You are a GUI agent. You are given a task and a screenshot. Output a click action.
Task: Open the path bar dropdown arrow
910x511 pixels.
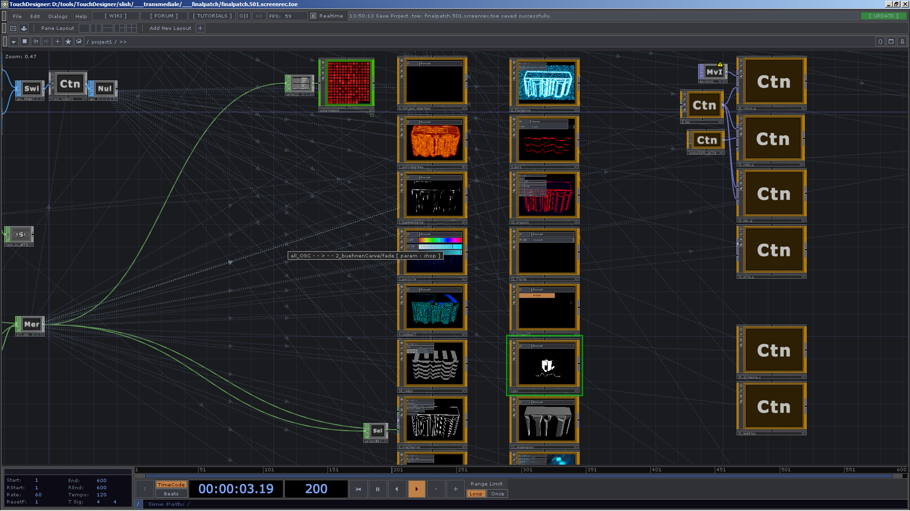point(14,42)
